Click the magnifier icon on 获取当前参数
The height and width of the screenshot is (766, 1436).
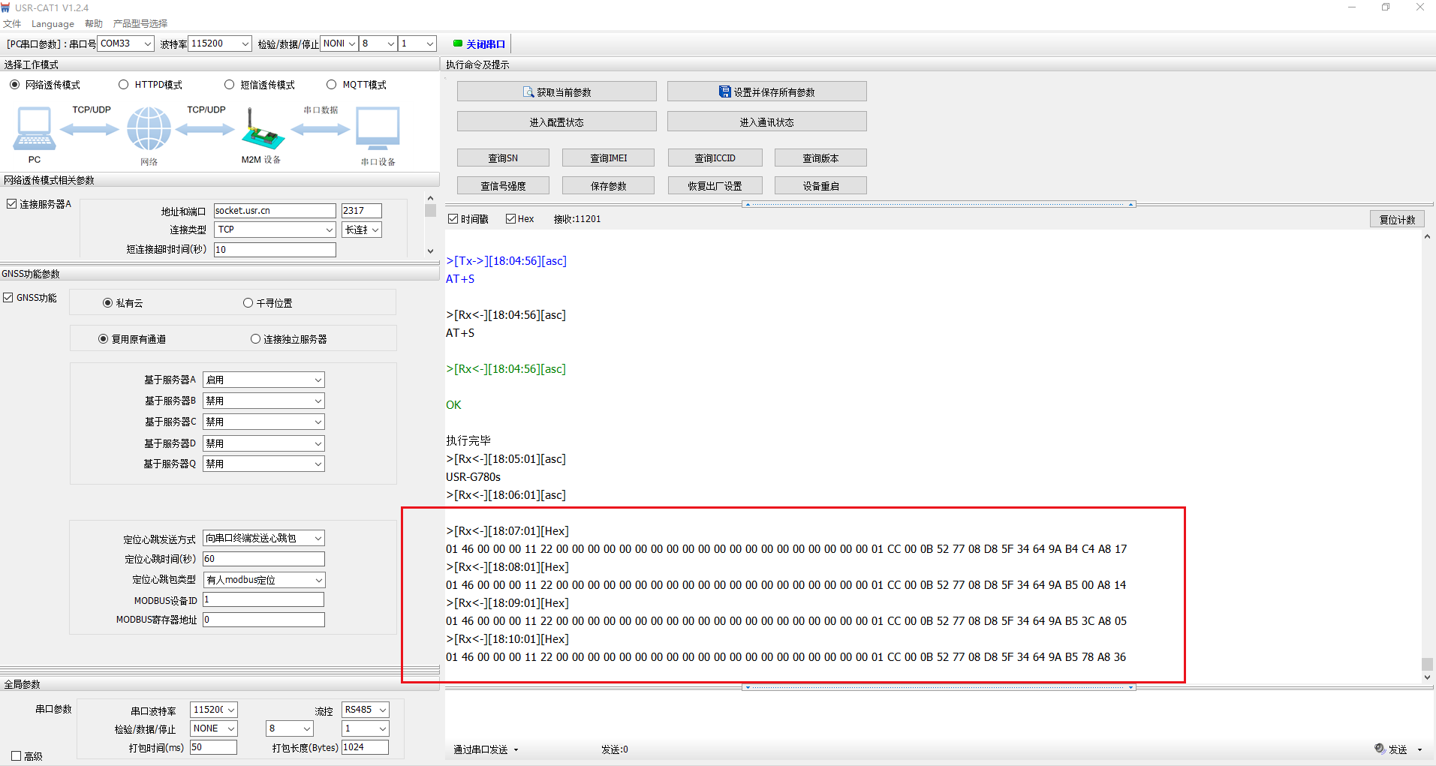tap(528, 92)
